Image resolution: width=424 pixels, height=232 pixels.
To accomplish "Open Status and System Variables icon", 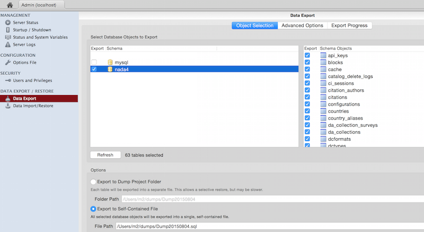I will (8, 37).
